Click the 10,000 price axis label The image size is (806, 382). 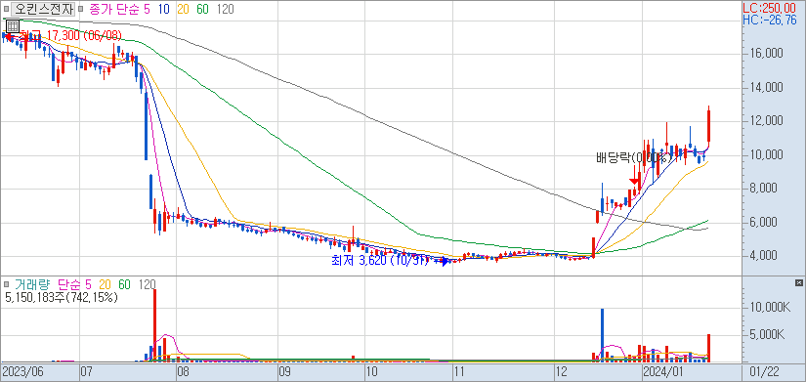765,155
